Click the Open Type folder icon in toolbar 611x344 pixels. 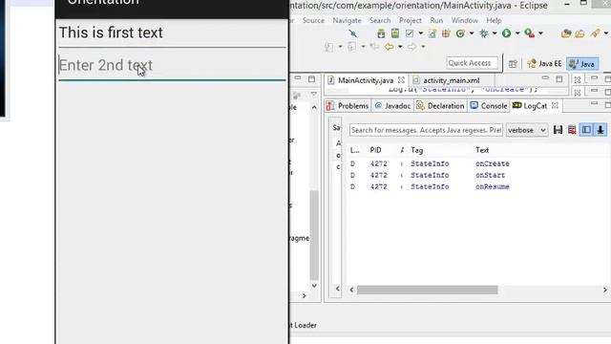point(566,33)
